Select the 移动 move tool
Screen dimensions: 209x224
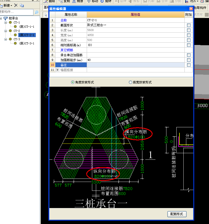click(x=92, y=1)
